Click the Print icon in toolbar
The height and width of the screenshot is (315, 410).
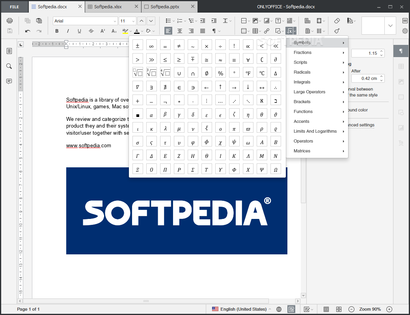click(x=10, y=20)
